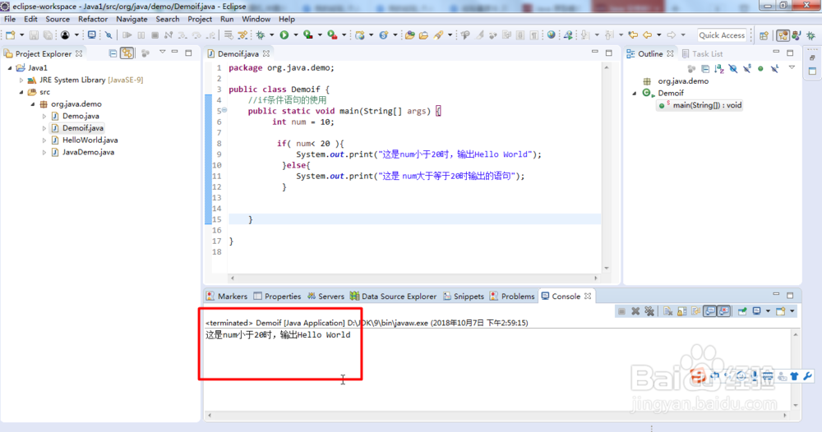
Task: Open the Debug button dropdown arrow
Action: 271,35
